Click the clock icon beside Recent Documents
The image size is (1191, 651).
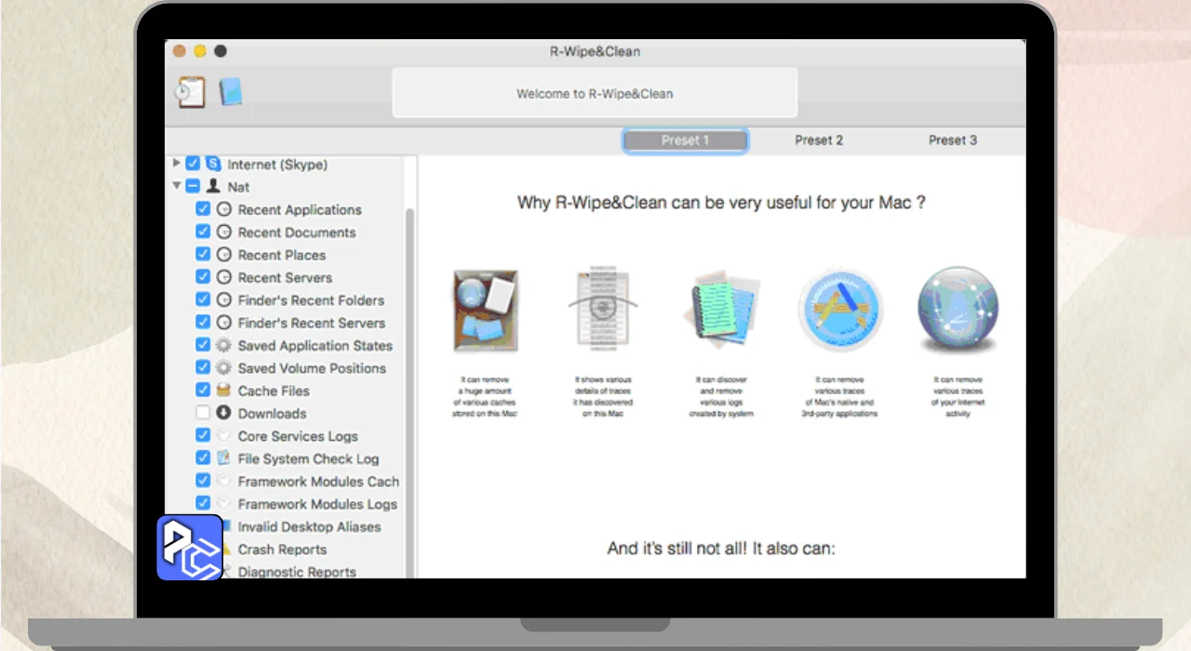point(223,232)
